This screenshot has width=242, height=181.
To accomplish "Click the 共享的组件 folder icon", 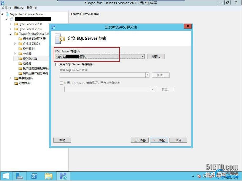I will [16, 78].
